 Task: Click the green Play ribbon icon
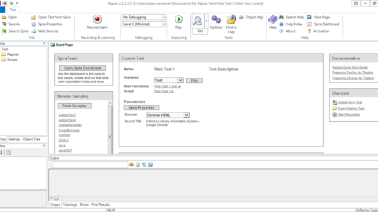[x=178, y=19]
